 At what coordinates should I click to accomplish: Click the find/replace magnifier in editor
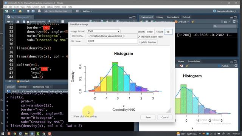tap(50, 22)
